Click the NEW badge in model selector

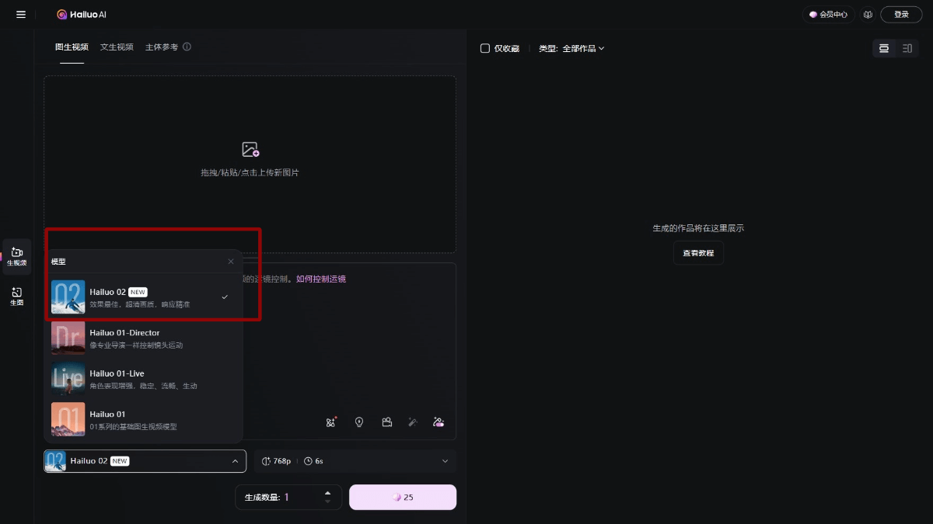pos(120,461)
